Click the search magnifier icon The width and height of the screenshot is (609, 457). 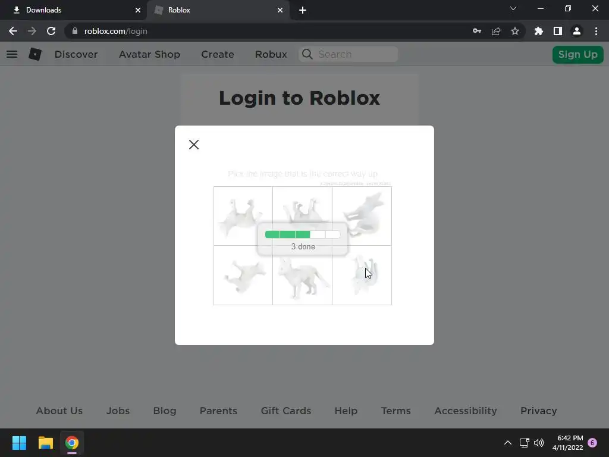click(307, 54)
